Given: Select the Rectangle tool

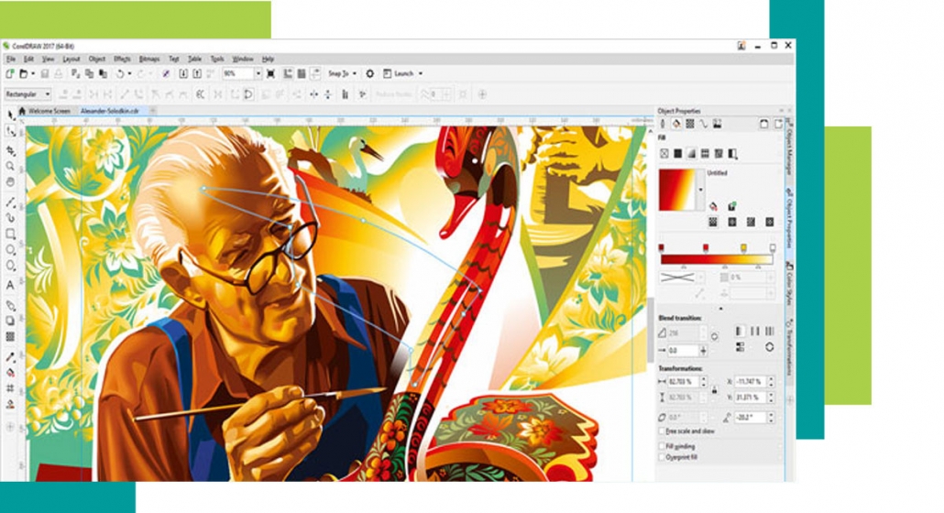Looking at the screenshot, I should tap(10, 234).
